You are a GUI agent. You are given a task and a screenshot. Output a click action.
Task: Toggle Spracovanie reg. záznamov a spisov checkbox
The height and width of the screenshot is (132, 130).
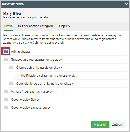click(6, 60)
